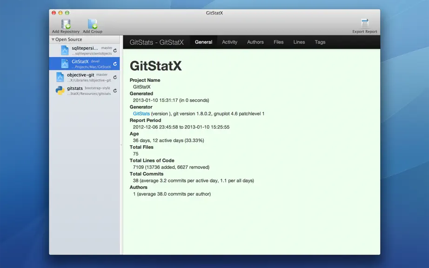Click the Add Group toolbar icon
Screen dimensions: 429x268
93,24
